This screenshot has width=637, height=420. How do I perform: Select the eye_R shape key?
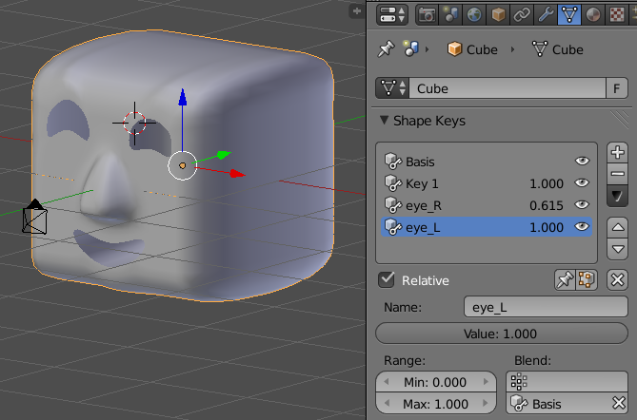coord(487,205)
